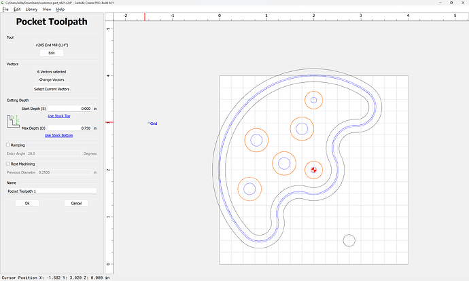Click the blue Grid point marker
This screenshot has height=281, width=469.
(x=150, y=123)
